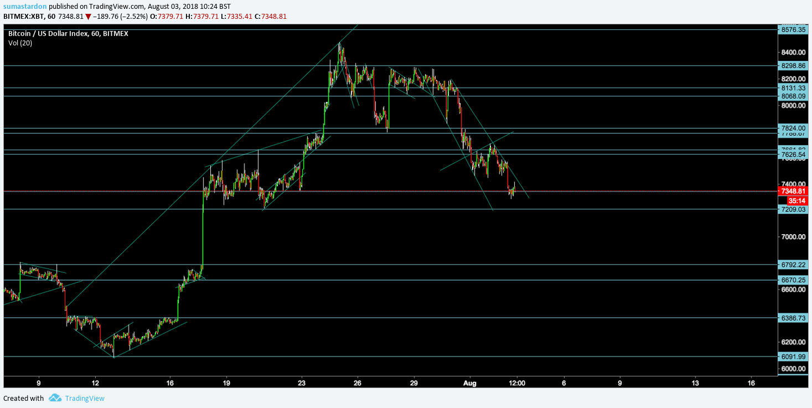Click the Vol (20) indicator label
The height and width of the screenshot is (408, 812).
tap(20, 43)
